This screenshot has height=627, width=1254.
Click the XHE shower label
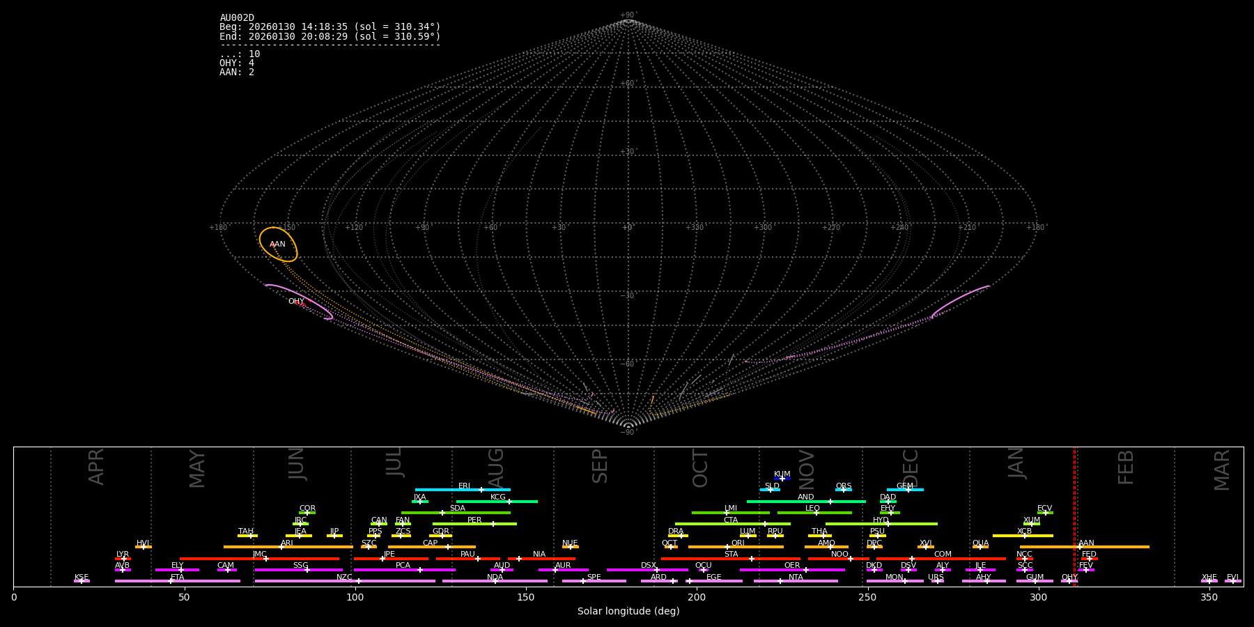click(x=1209, y=578)
